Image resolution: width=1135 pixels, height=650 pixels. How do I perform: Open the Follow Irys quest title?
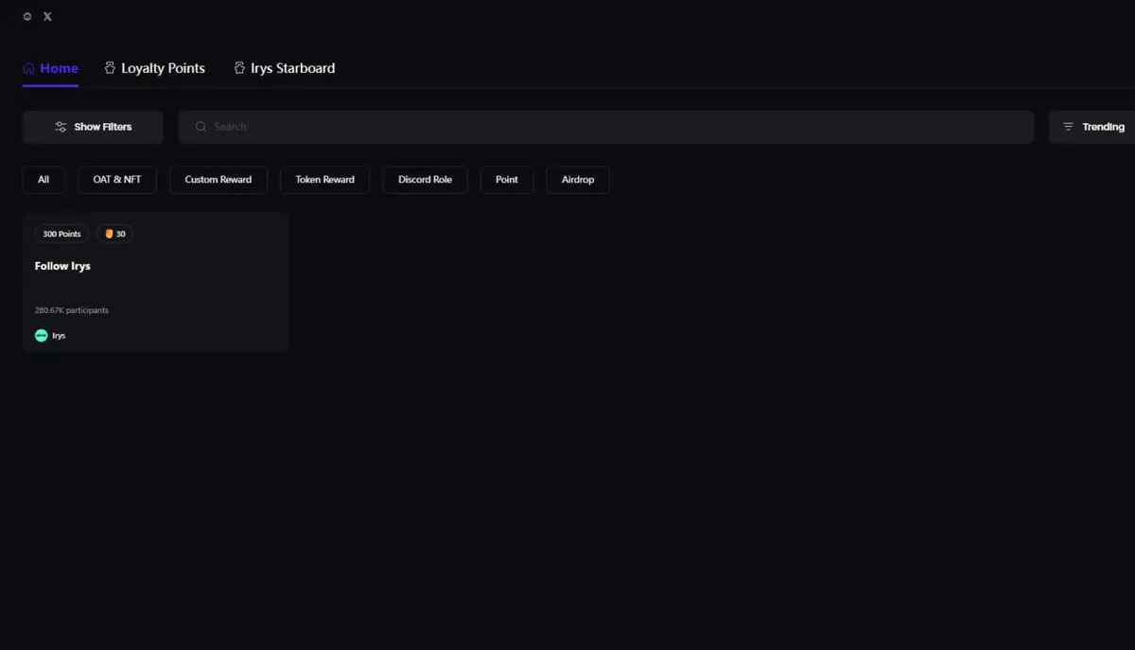[62, 266]
